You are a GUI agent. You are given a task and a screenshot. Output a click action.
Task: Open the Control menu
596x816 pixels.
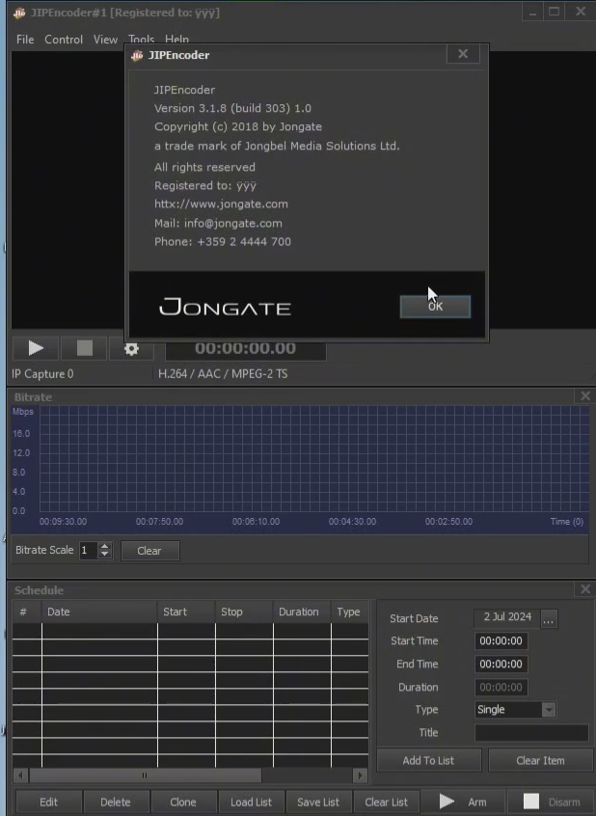click(x=64, y=40)
